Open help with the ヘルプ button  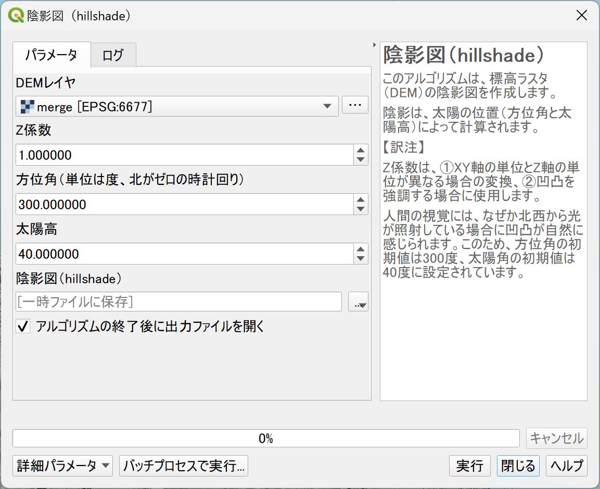566,466
